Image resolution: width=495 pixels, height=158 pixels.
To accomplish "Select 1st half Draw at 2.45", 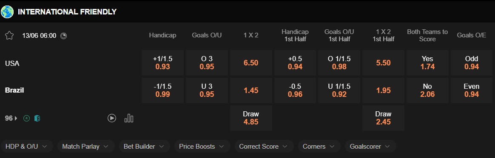I will click(383, 118).
